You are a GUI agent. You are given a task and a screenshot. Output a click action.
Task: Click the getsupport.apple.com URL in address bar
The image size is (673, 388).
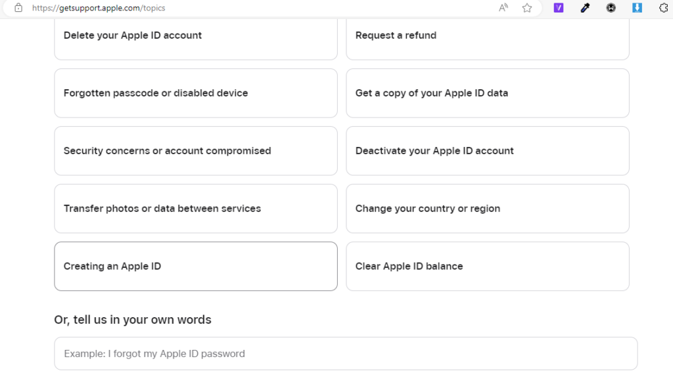pyautogui.click(x=99, y=8)
